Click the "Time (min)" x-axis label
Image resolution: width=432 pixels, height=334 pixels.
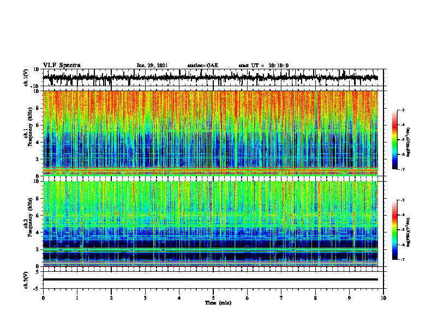point(218,303)
